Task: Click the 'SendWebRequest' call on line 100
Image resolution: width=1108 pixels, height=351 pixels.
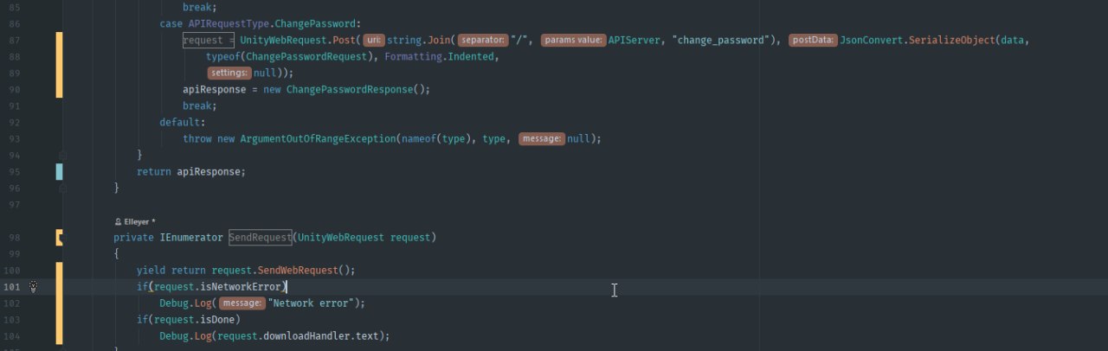Action: [297, 270]
